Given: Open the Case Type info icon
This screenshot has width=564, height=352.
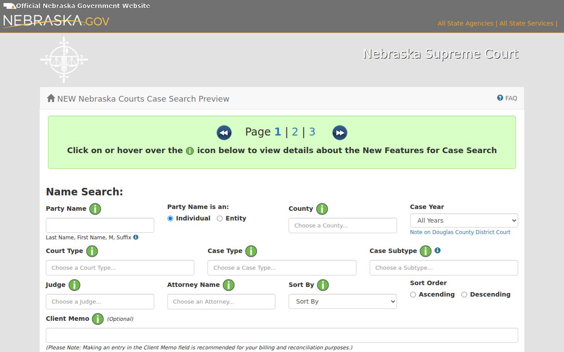Looking at the screenshot, I should pos(251,251).
